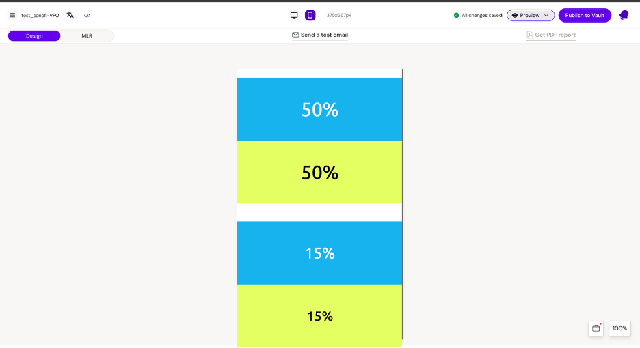640x348 pixels.
Task: Click the green saved checkmark icon
Action: point(457,15)
